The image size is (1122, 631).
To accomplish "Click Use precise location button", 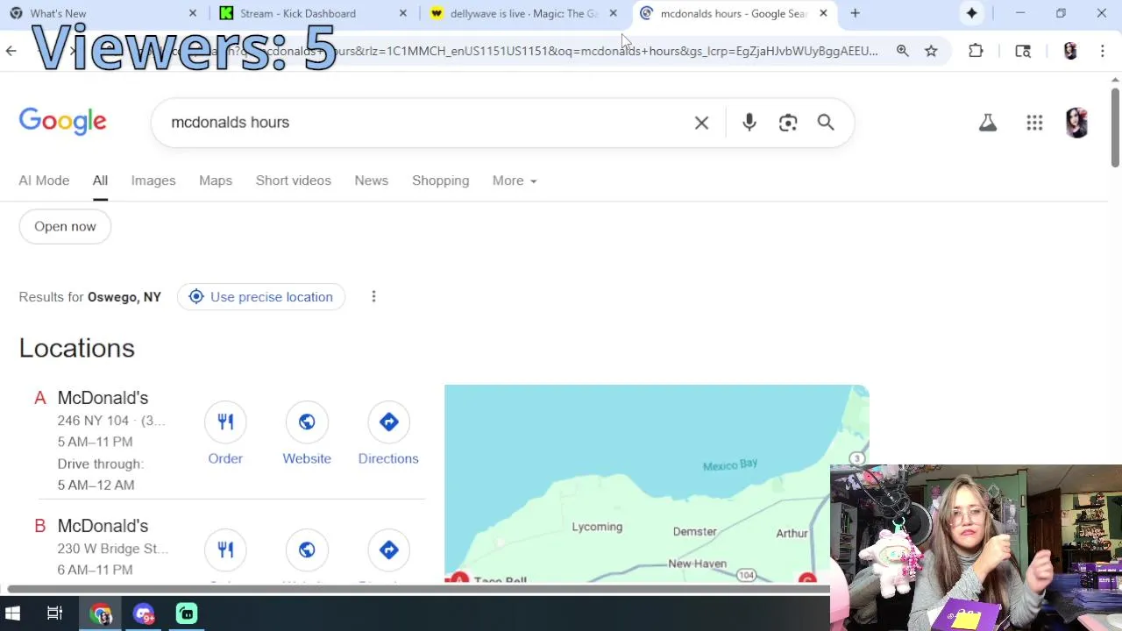I will coord(261,297).
